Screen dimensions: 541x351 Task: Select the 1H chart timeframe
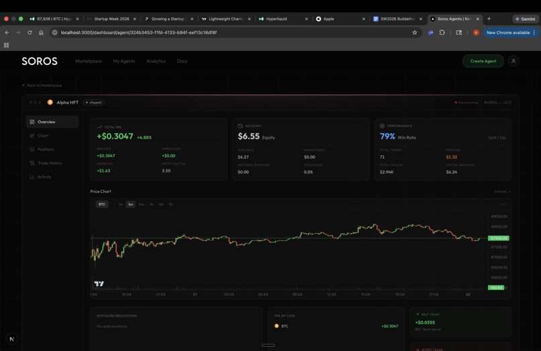151,204
